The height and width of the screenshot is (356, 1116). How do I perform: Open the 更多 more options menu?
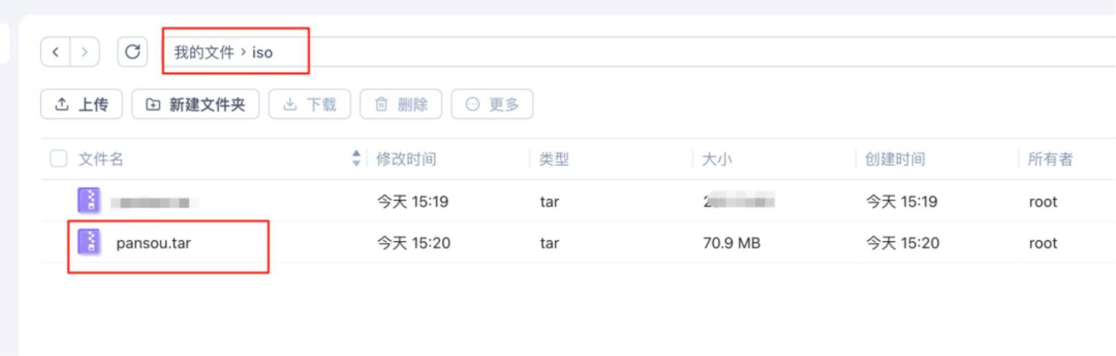coord(492,104)
